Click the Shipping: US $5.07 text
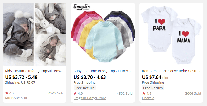Screen dimensions: 207x106 click(x=20, y=83)
